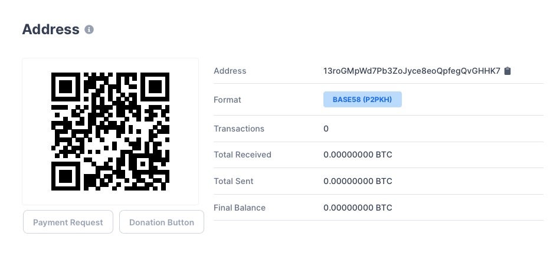Click the Total Sent BTC amount

tap(358, 181)
